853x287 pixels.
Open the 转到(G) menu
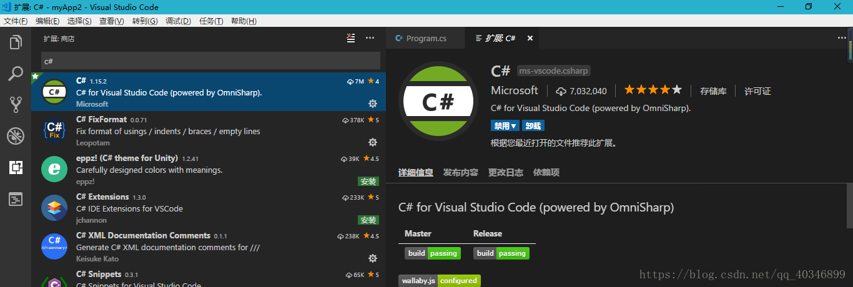tap(145, 21)
